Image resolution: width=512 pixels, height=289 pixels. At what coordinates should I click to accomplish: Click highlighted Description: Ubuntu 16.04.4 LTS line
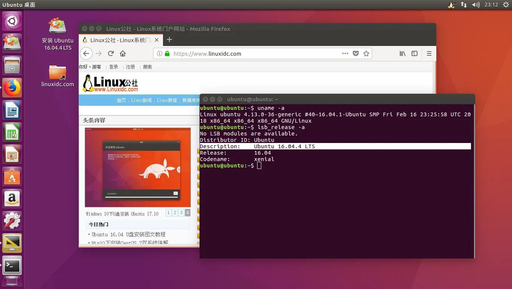pyautogui.click(x=335, y=146)
